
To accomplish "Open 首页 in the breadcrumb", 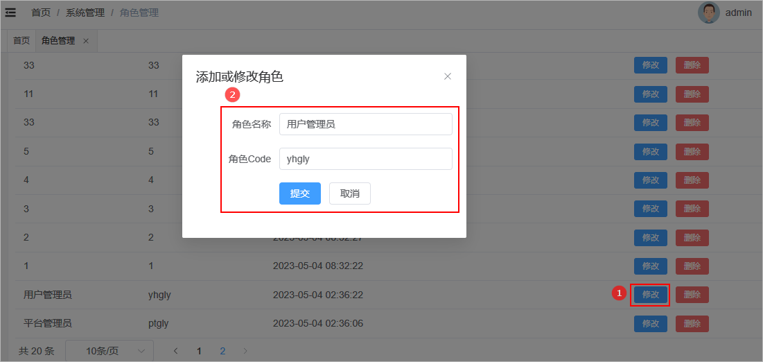I will (x=41, y=12).
